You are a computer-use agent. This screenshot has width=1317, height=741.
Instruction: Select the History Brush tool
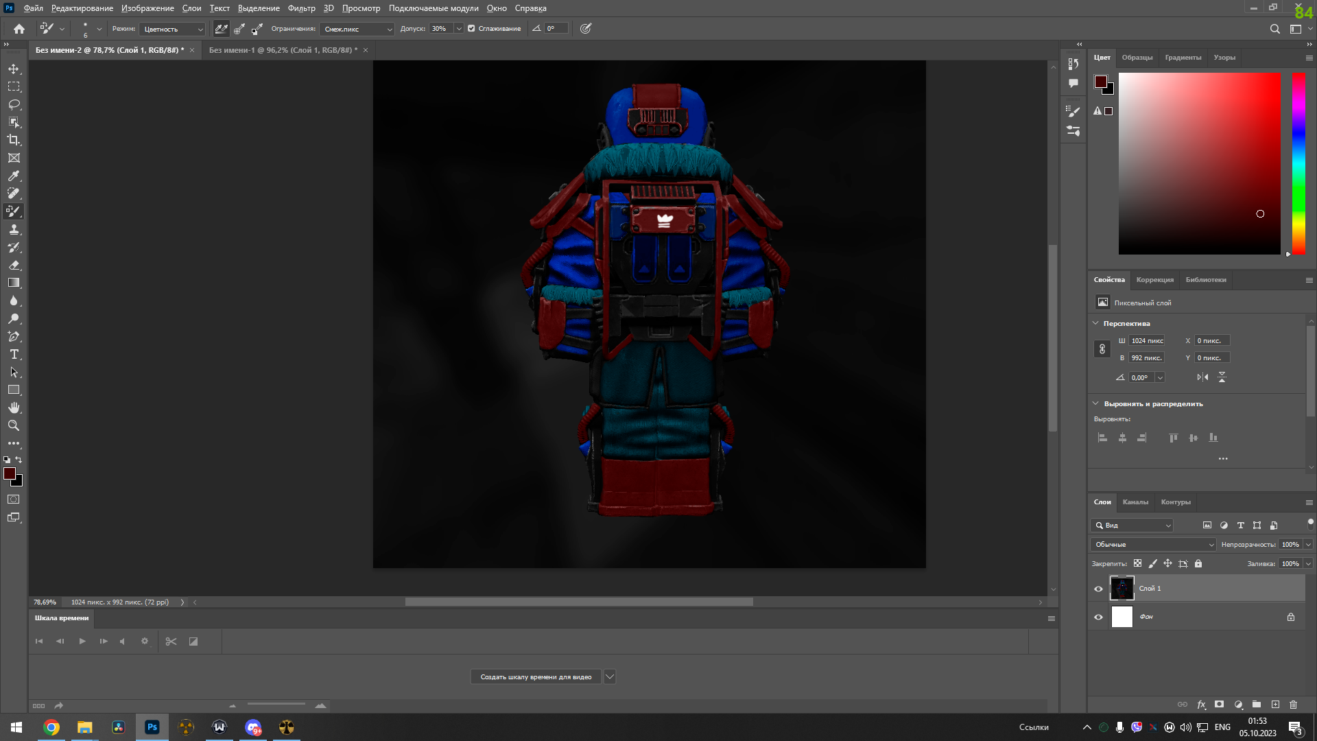tap(14, 247)
